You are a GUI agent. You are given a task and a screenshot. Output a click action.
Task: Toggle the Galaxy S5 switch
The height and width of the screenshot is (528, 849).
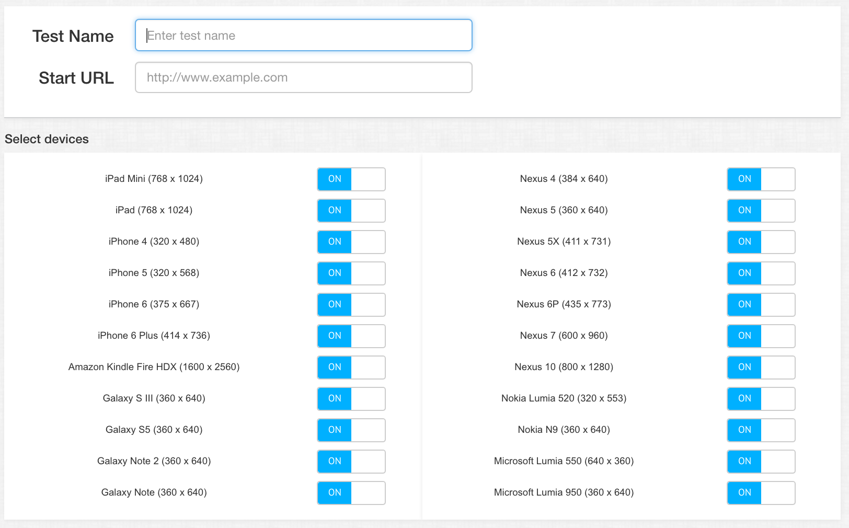click(351, 430)
